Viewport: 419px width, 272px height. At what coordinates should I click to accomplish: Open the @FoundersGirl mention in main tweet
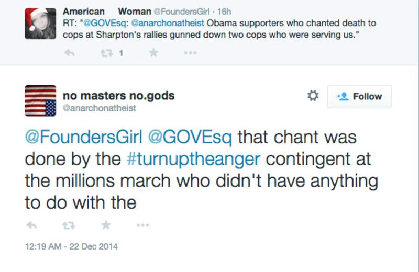tap(83, 138)
